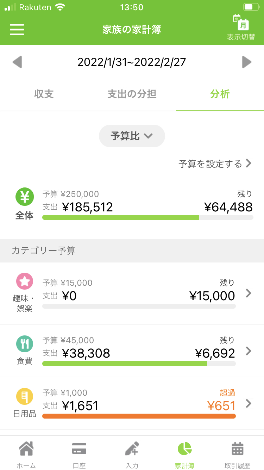
Task: Tap the 食費 fork and knife icon
Action: [x=25, y=344]
